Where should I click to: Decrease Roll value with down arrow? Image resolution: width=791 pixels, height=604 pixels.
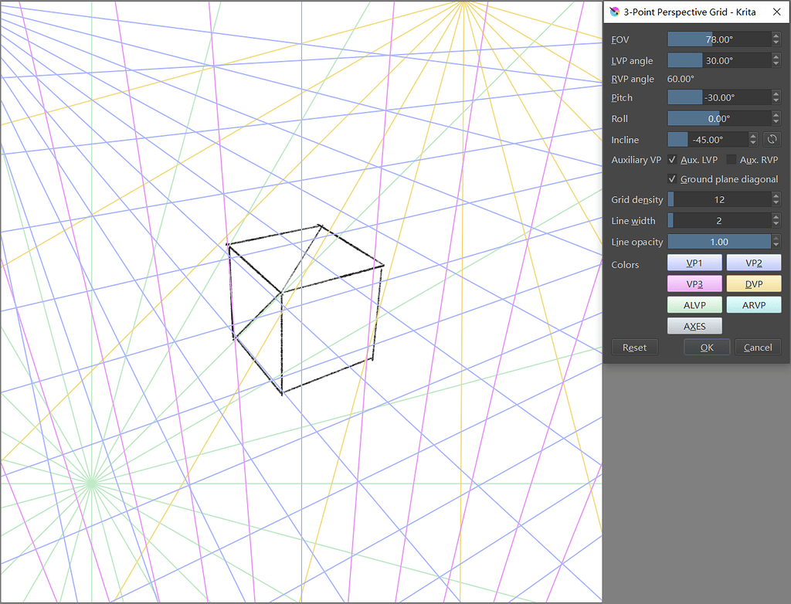(x=776, y=122)
